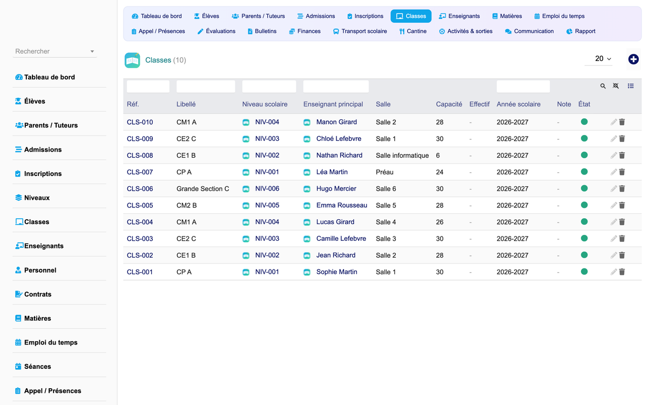Open teacher link Camille Lefebvre
Screen dimensions: 648x405
[341, 239]
